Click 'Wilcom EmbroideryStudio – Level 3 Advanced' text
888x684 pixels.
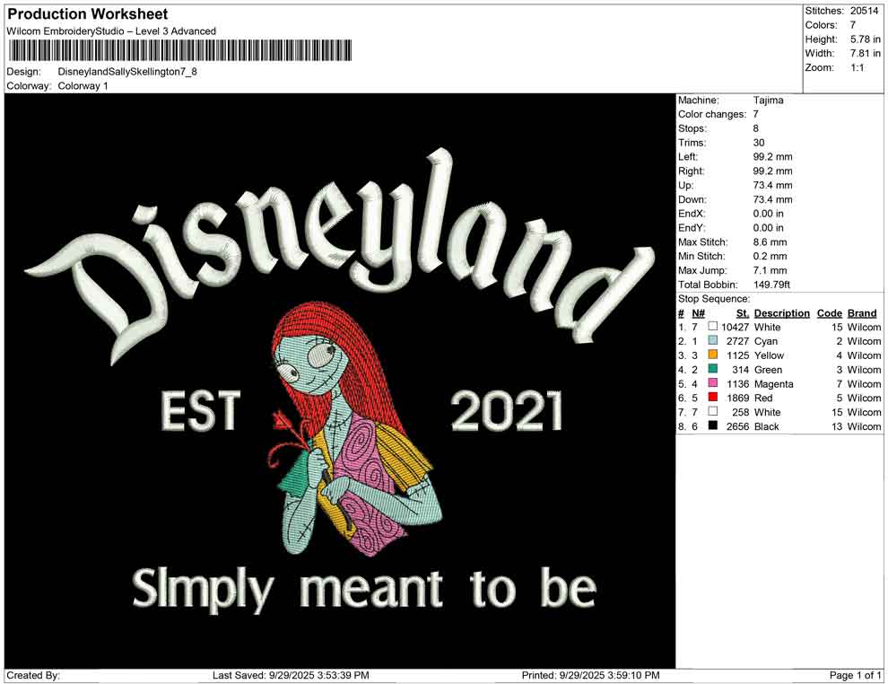pyautogui.click(x=111, y=31)
